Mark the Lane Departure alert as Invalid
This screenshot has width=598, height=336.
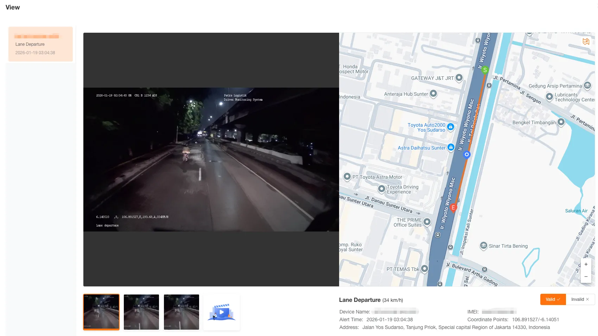pyautogui.click(x=579, y=299)
